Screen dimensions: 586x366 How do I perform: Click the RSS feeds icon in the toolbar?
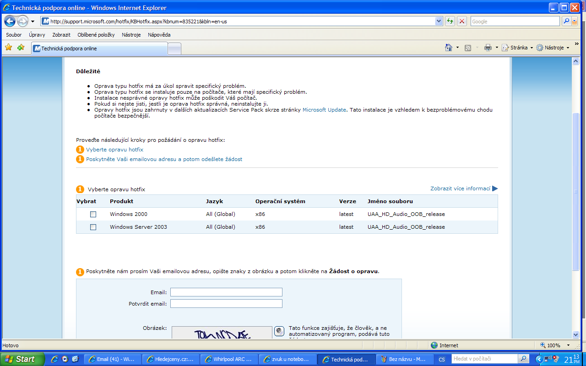468,48
